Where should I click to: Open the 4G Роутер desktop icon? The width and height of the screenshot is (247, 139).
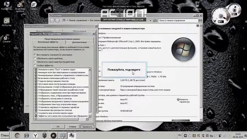[7, 22]
